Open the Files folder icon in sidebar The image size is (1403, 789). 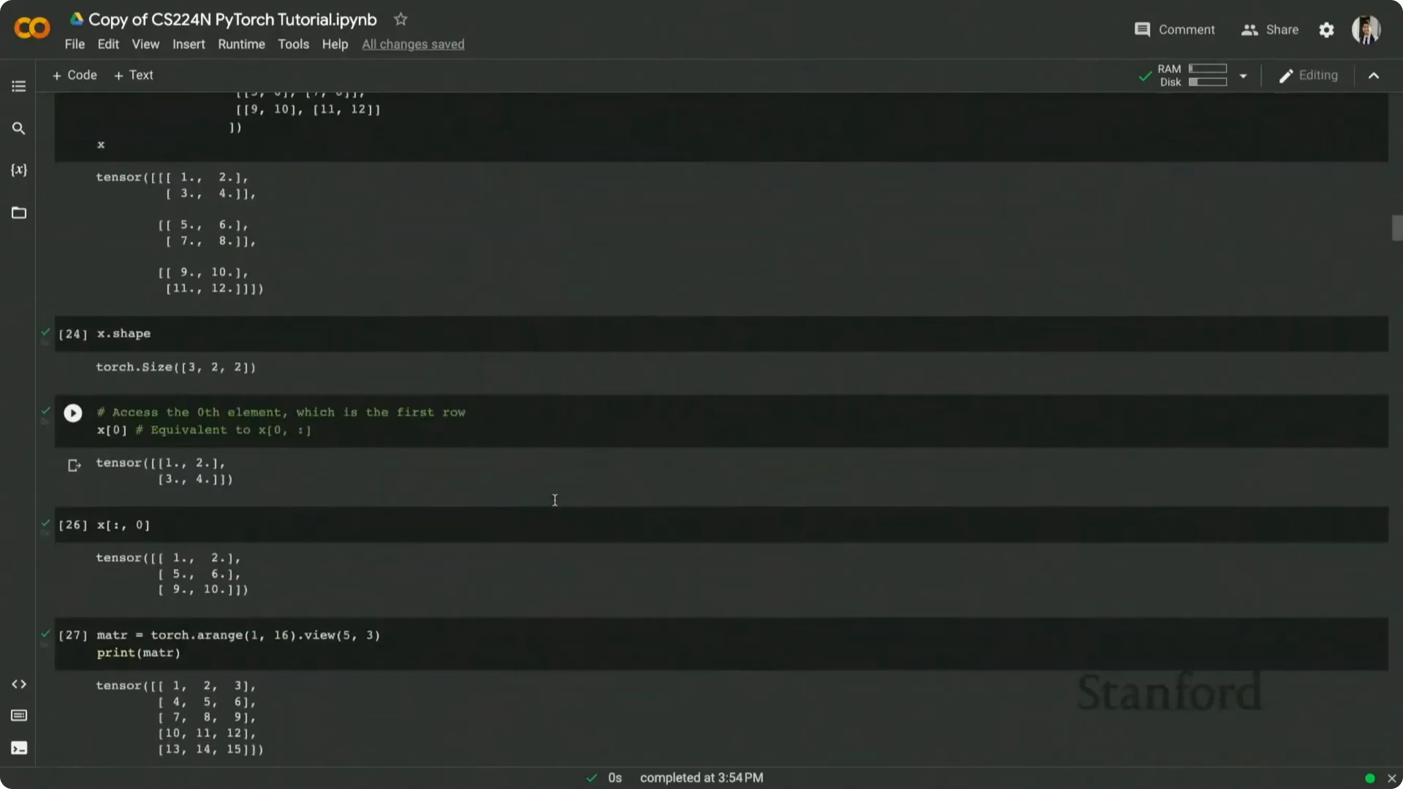[x=18, y=212]
